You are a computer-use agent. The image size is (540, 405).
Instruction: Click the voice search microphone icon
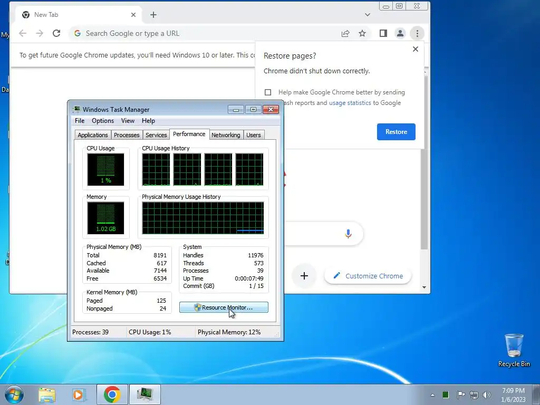coord(348,234)
